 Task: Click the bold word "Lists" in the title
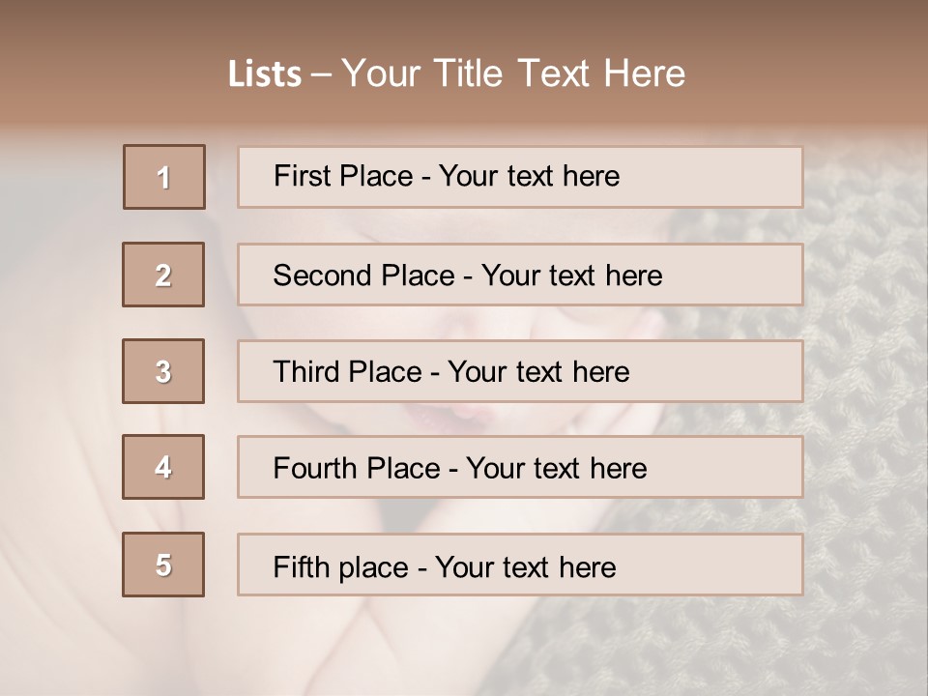265,74
